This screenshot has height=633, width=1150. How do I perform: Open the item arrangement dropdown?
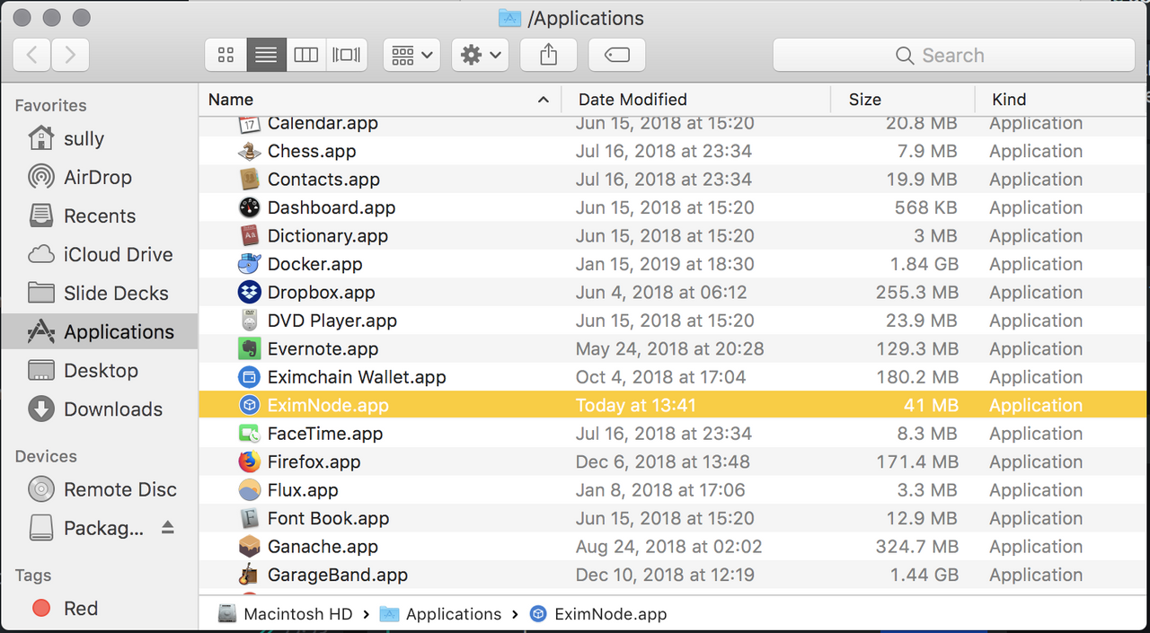point(411,55)
